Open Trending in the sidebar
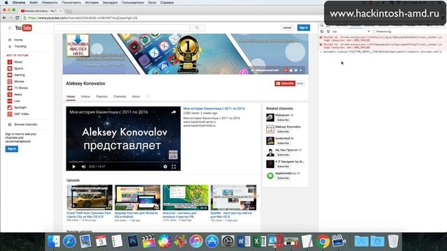This screenshot has width=447, height=251. tap(20, 46)
